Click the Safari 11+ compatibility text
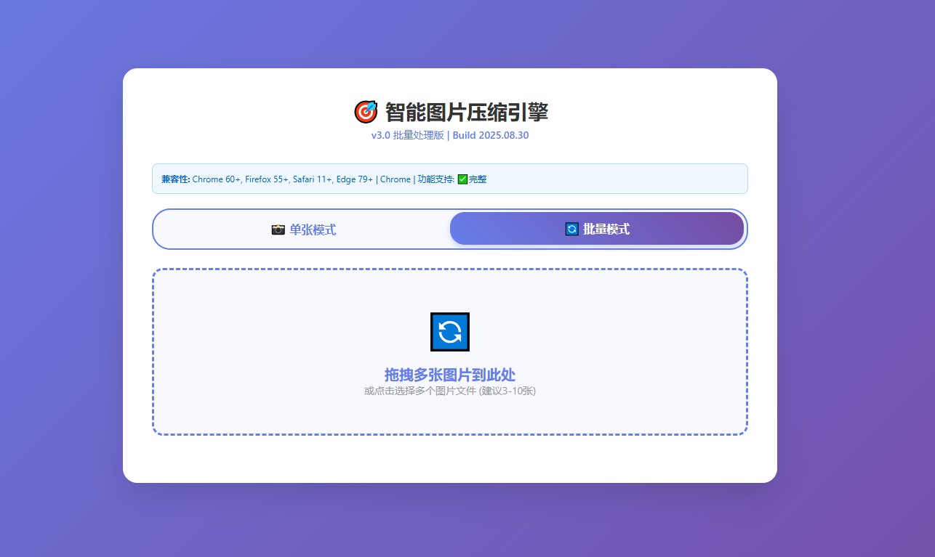 (x=312, y=179)
